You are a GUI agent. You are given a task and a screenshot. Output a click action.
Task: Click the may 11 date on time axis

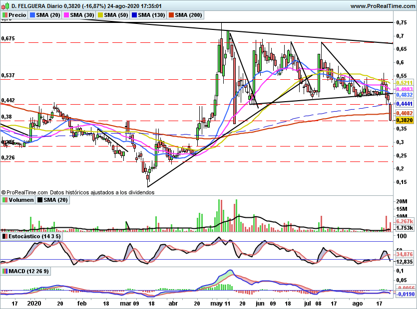220,304
